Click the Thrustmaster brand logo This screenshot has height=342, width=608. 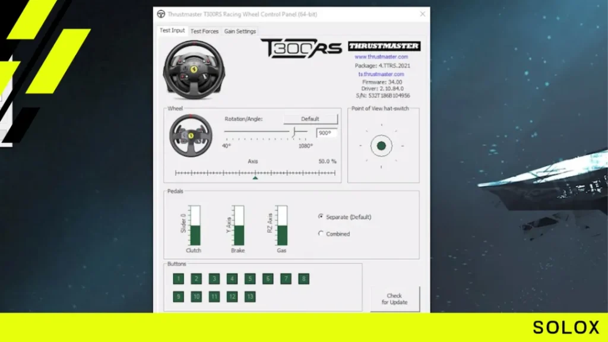click(384, 46)
